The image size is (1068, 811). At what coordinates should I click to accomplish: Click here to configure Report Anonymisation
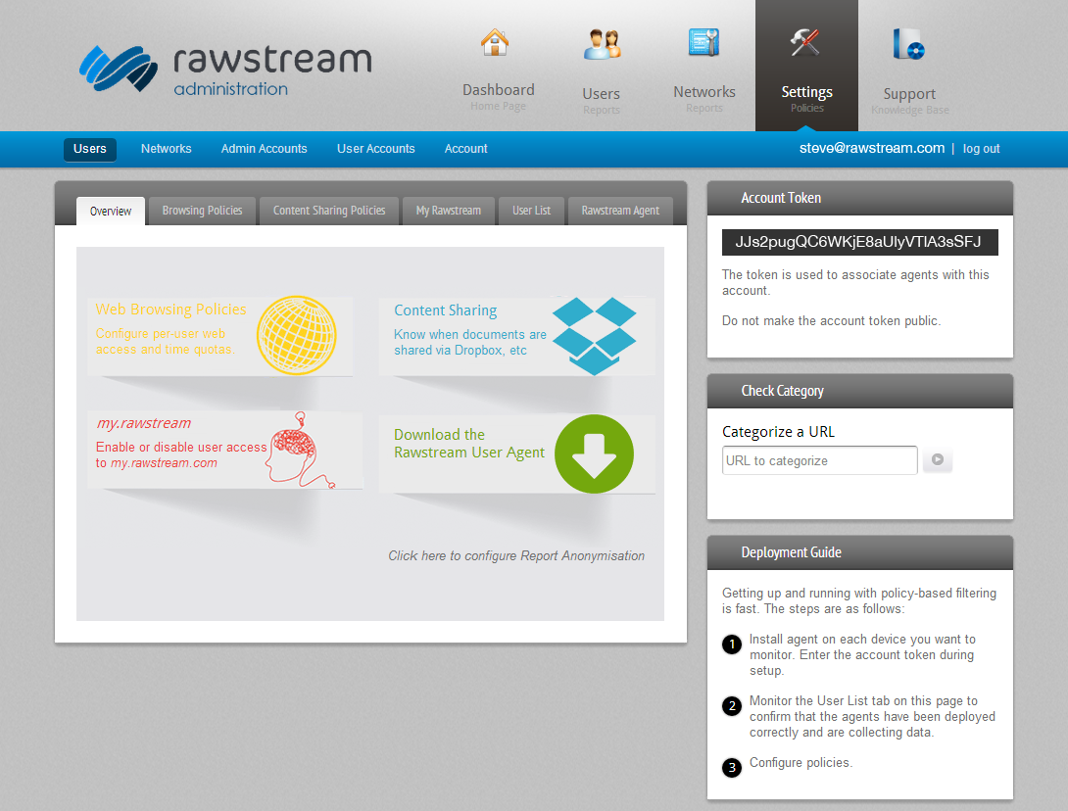click(516, 555)
